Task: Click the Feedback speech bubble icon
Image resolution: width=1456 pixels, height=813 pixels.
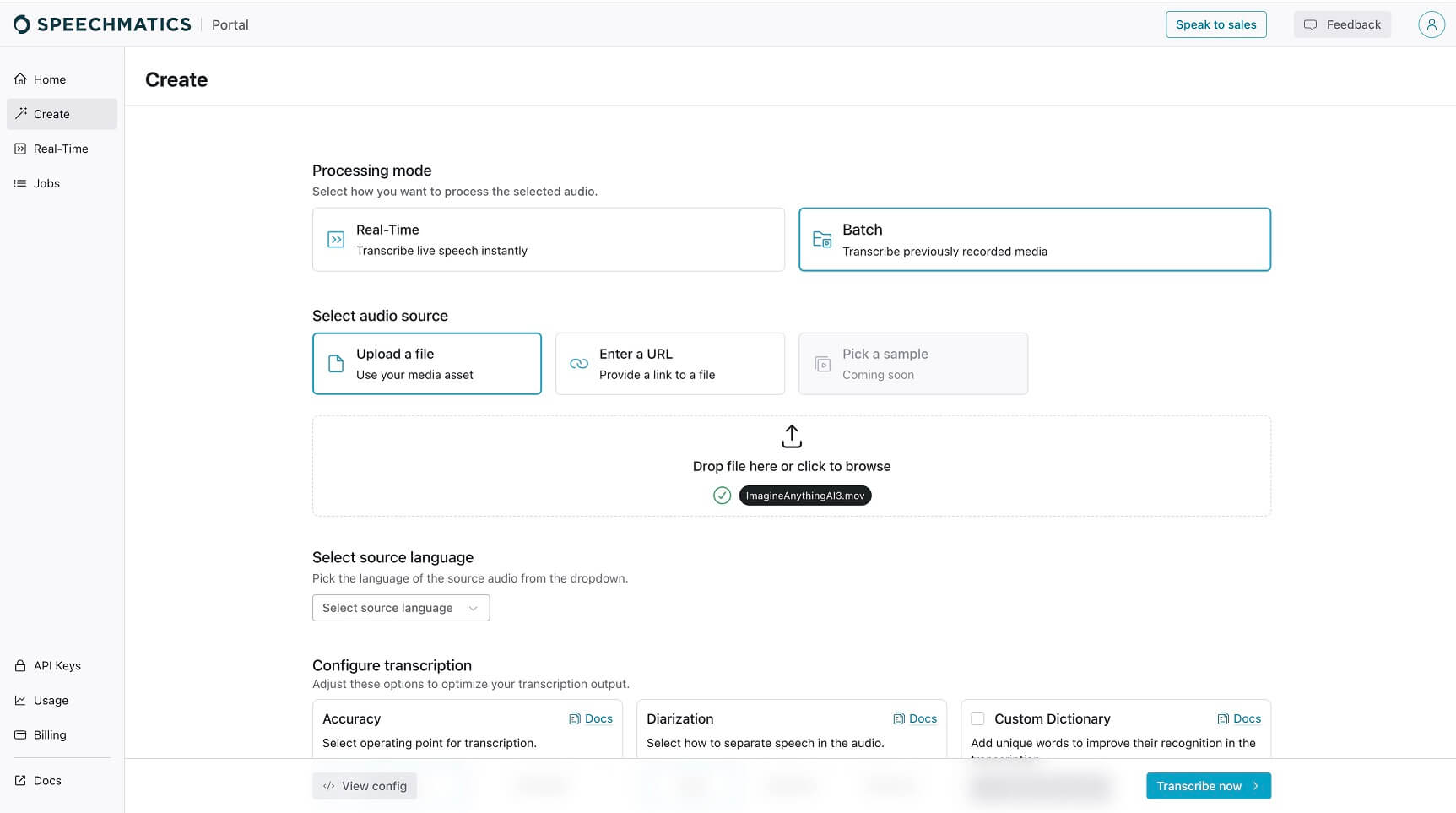Action: (x=1310, y=24)
